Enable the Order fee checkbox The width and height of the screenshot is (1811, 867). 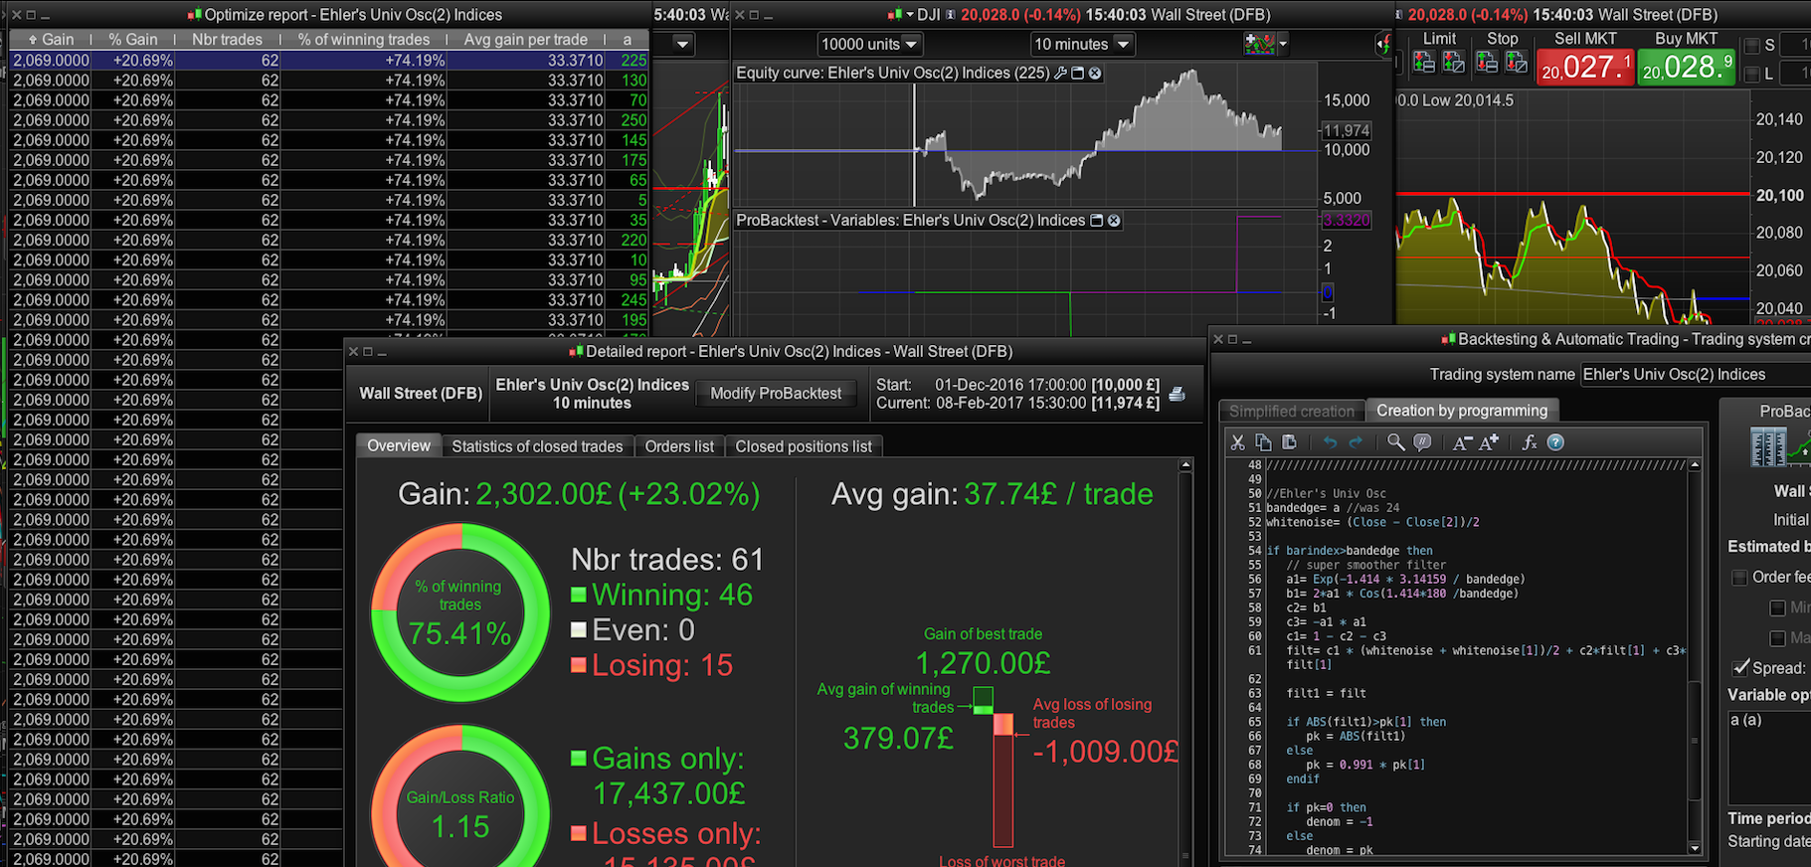[1739, 578]
